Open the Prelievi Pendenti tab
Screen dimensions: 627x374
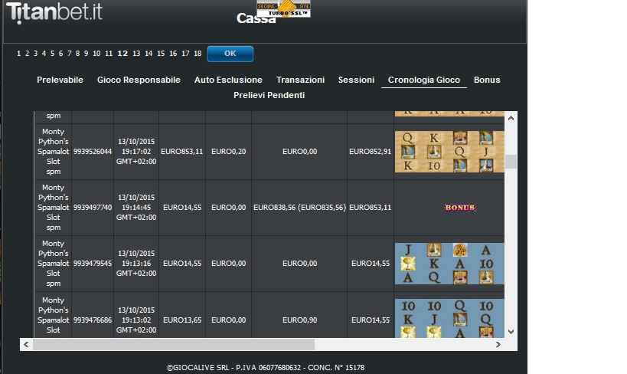click(269, 95)
